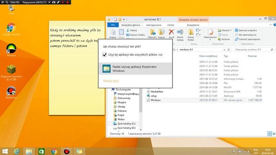The height and width of the screenshot is (155, 276).
Task: Open the Otwórz dropdown arrow in ribbon
Action: 231,31
